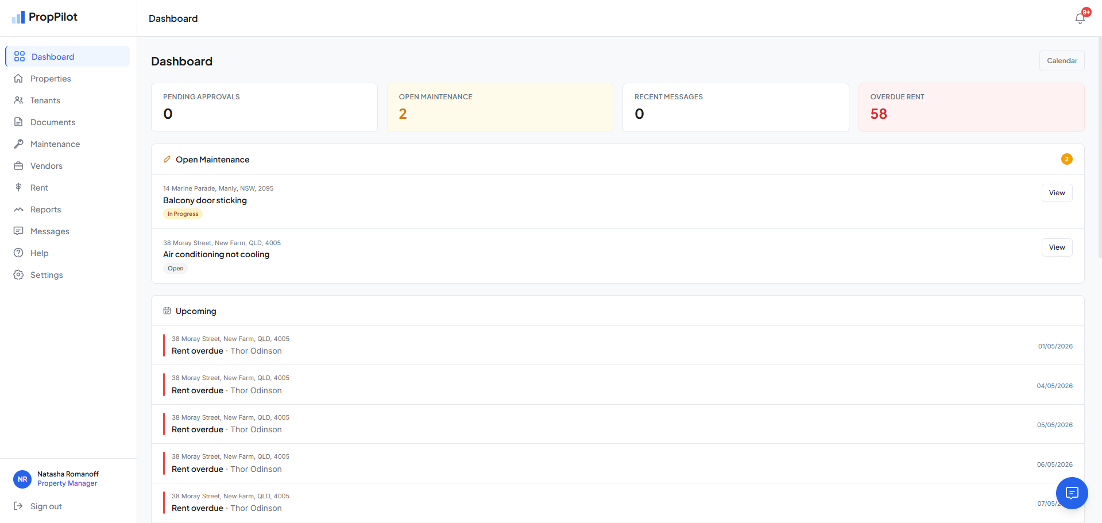Click the Maintenance wrench icon
The height and width of the screenshot is (523, 1102).
[x=18, y=144]
